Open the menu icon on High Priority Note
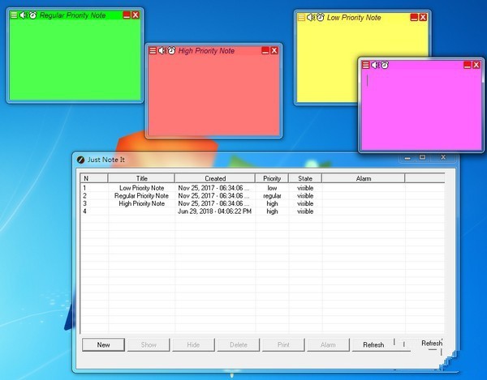The height and width of the screenshot is (380, 487). [153, 50]
